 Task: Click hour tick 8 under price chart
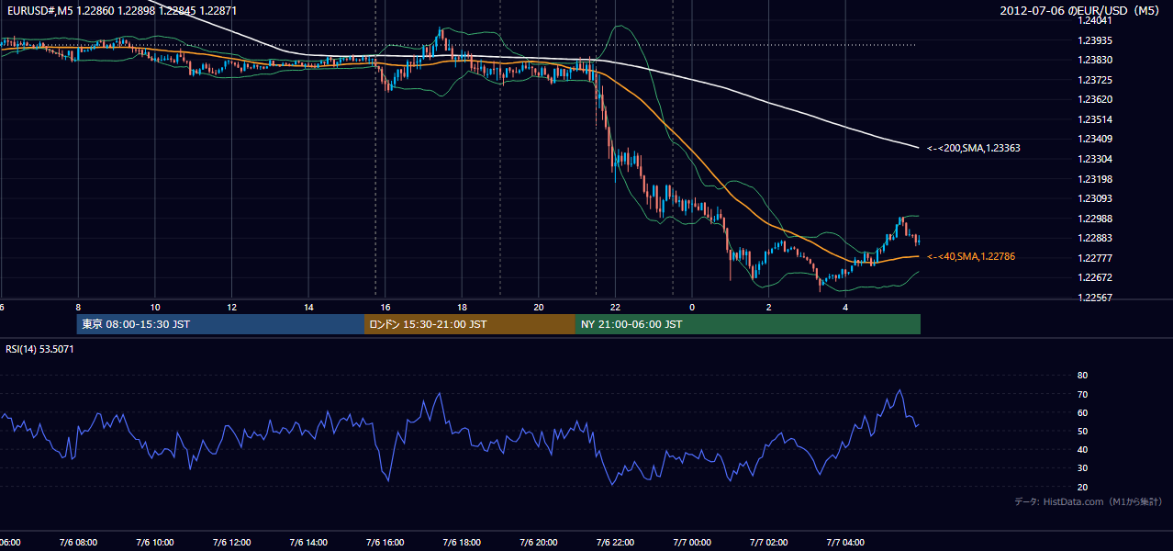[x=78, y=307]
